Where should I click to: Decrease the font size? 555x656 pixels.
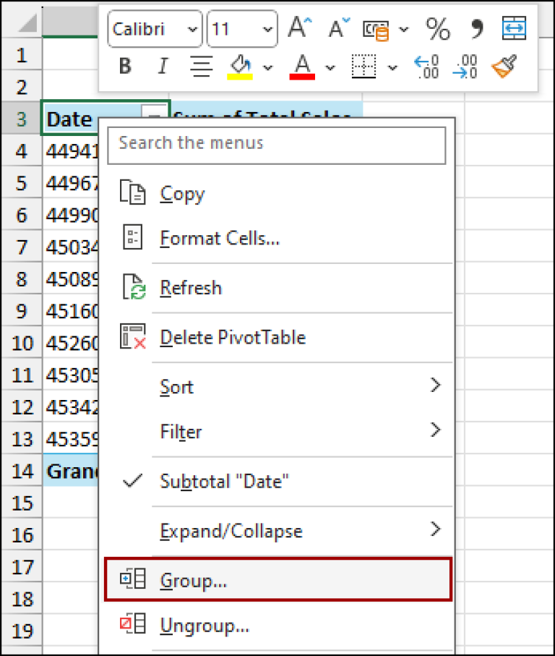336,29
